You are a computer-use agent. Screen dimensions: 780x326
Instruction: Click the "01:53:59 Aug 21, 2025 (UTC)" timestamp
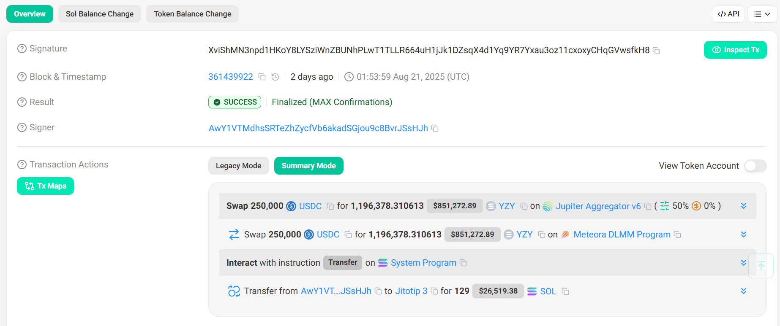click(x=413, y=77)
